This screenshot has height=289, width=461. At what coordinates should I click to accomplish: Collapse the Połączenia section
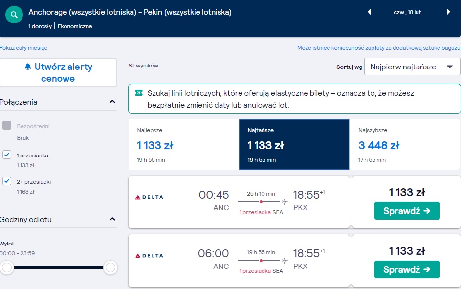pyautogui.click(x=112, y=102)
